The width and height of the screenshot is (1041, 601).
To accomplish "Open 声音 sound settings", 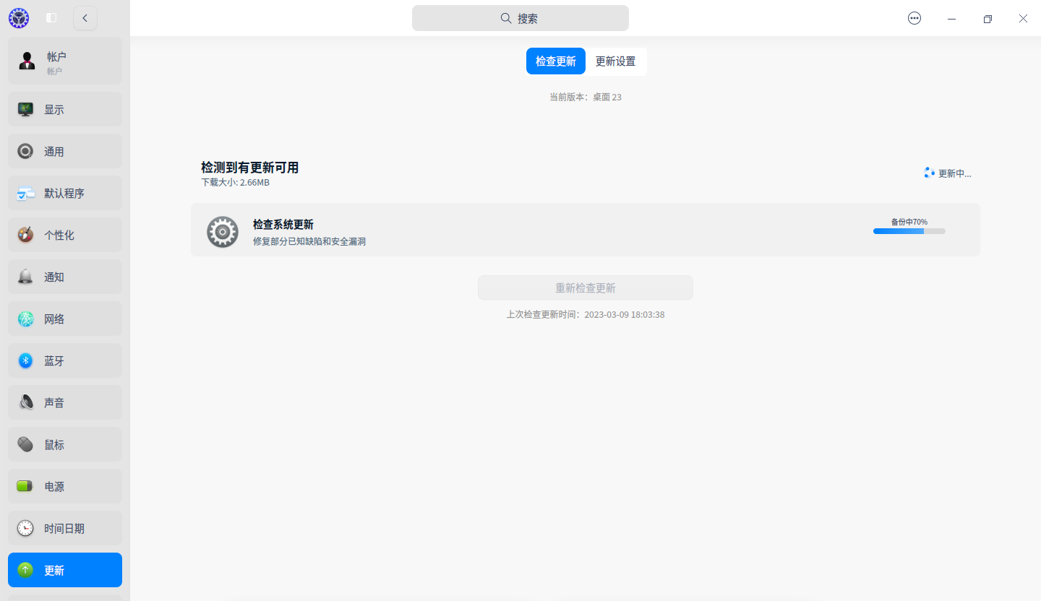I will coord(65,402).
